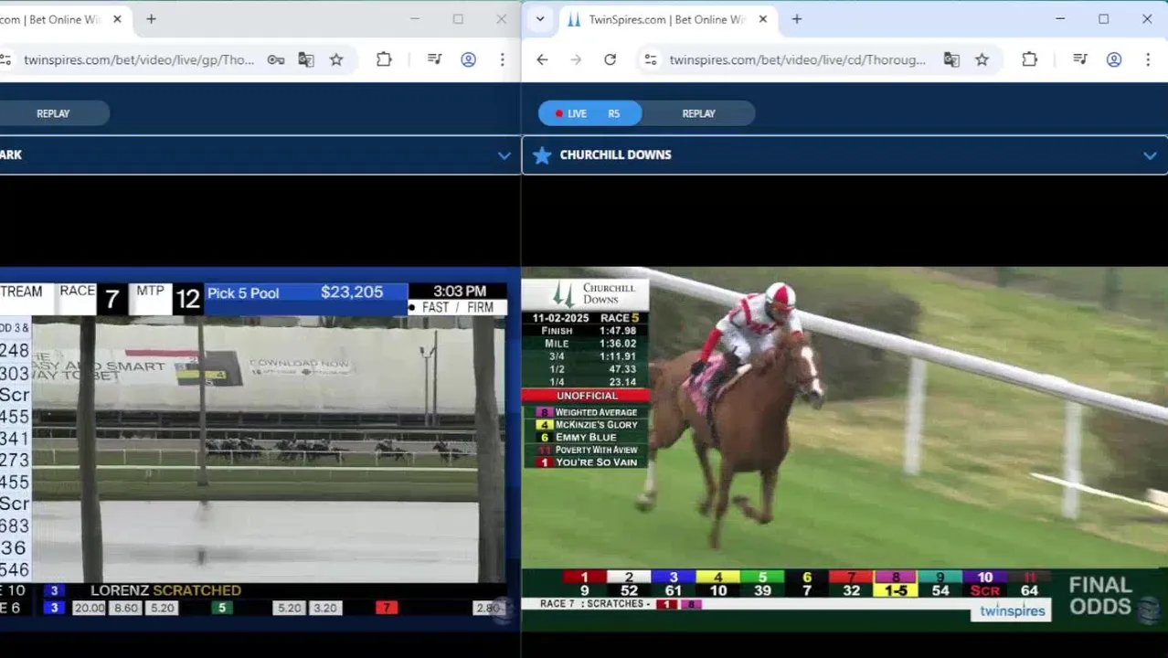Bookmark the right window's page with star
Viewport: 1168px width, 658px height.
(x=982, y=59)
